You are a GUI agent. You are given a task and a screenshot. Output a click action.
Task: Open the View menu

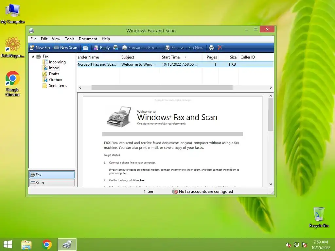(56, 39)
